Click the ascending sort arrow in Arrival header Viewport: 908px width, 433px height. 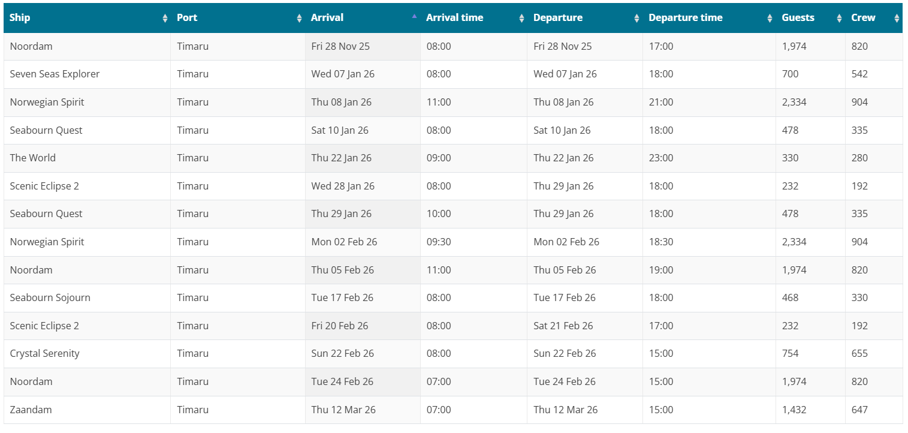pyautogui.click(x=414, y=17)
